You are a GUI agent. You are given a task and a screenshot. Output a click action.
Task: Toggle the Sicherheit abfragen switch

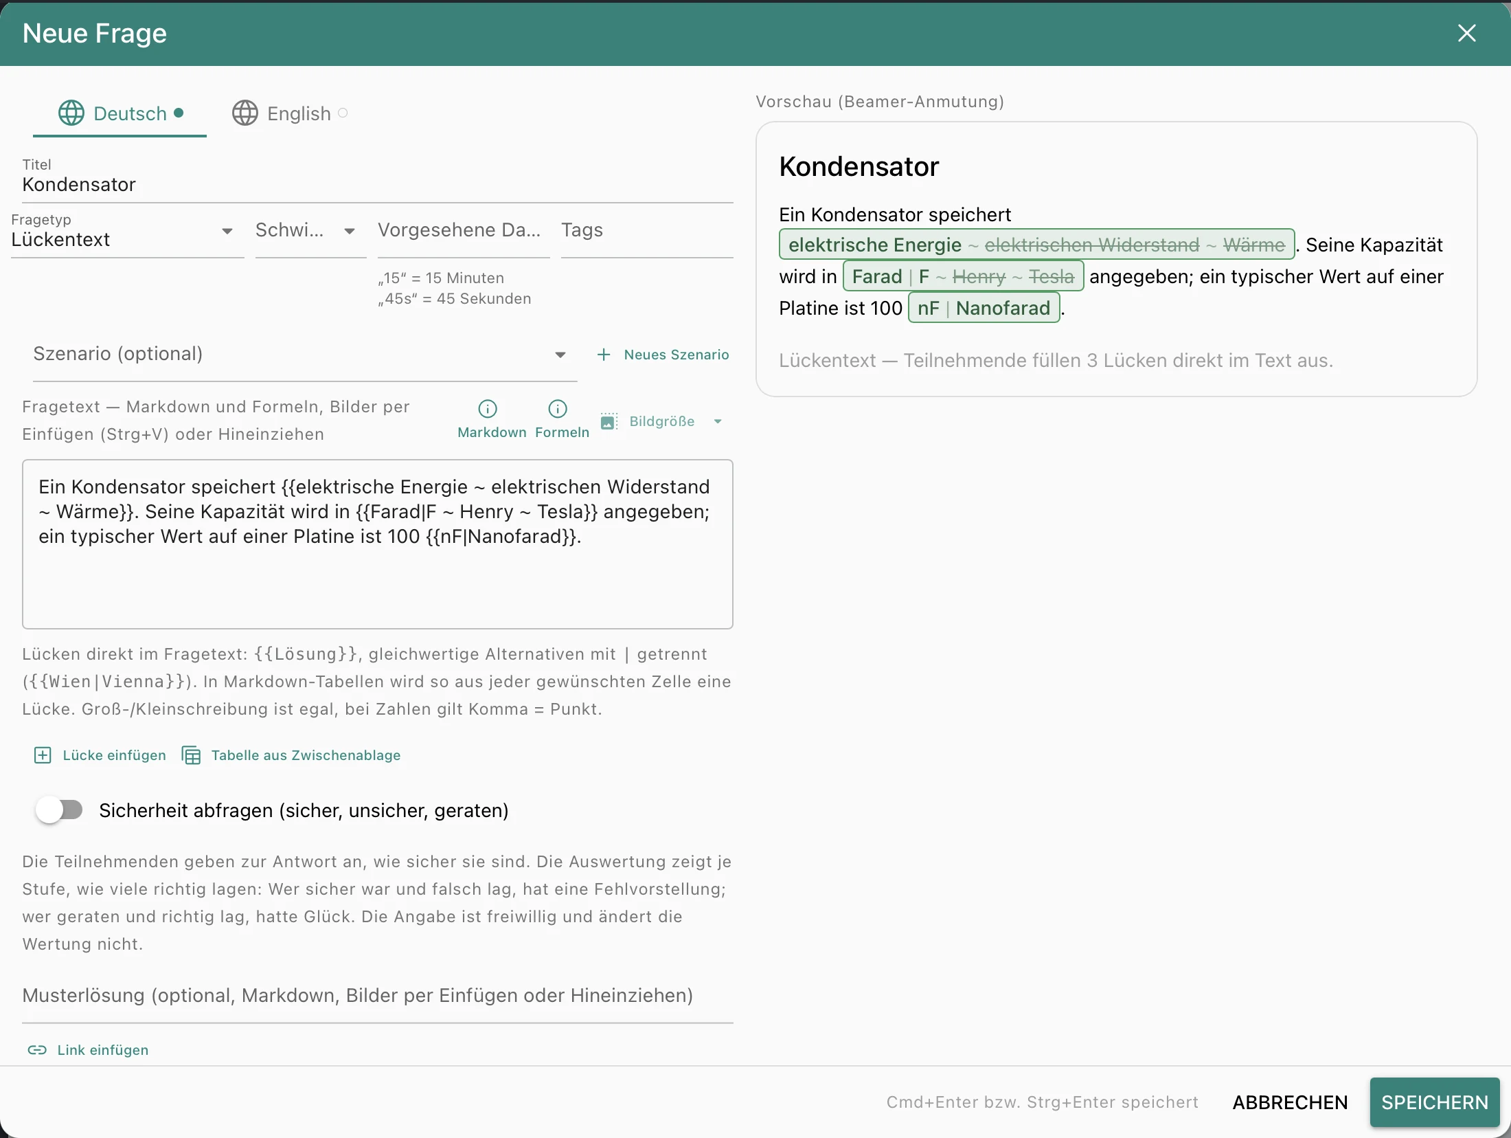(x=59, y=810)
